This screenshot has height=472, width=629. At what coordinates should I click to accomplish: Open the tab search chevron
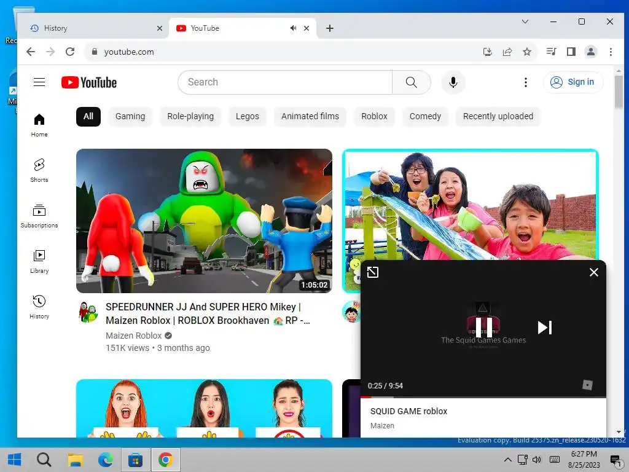point(525,22)
